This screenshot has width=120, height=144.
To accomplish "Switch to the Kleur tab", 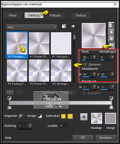I will pyautogui.click(x=13, y=15).
